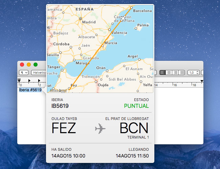
Task: Click the Orán city marker on map
Action: point(107,71)
